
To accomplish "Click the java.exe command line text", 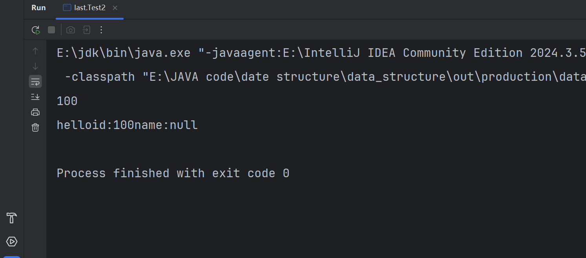I will tap(321, 53).
